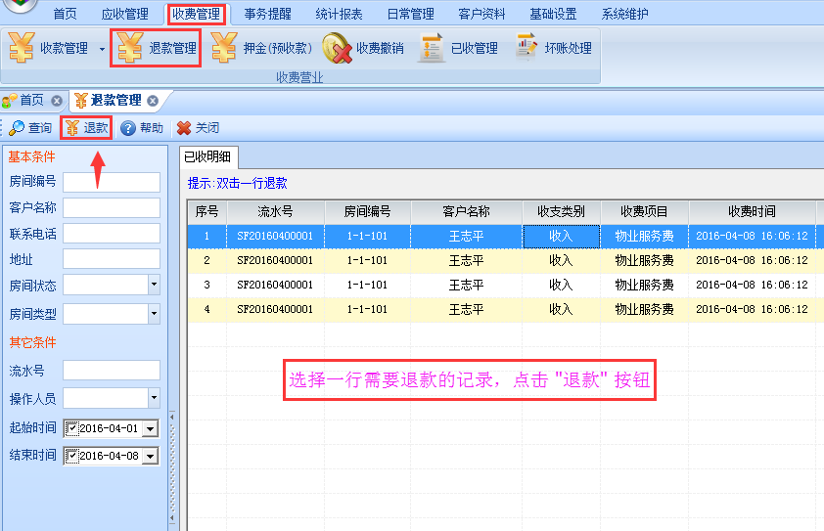Viewport: 824px width, 531px height.
Task: Open 起始时间 date picker dropdown
Action: click(151, 428)
